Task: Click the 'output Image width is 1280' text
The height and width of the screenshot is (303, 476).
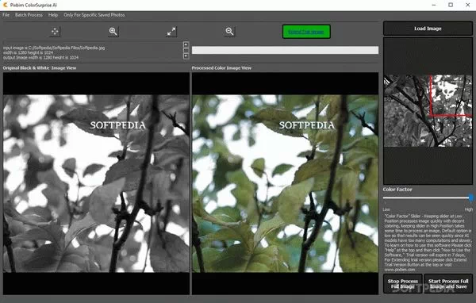Action: (40, 57)
